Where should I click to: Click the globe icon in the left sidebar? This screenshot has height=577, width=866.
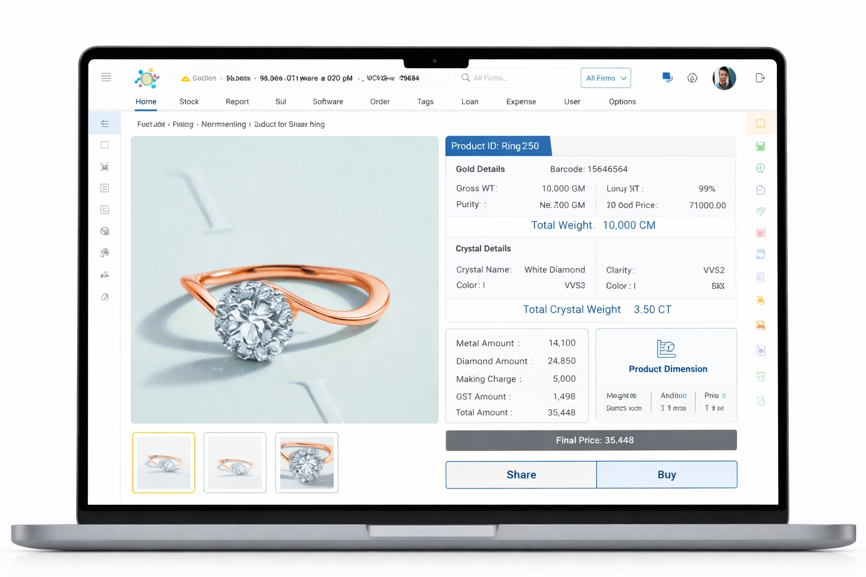[x=104, y=230]
